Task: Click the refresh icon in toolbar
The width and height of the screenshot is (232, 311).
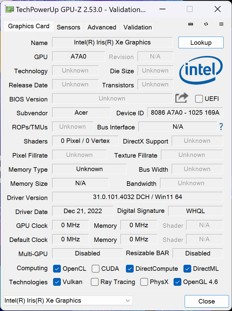Action: coord(206,24)
